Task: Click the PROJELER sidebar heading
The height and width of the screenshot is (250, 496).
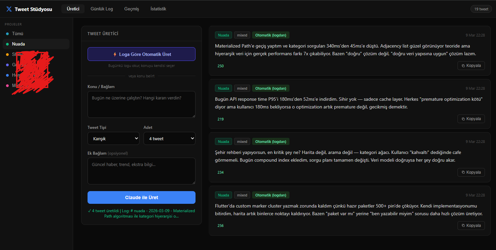Action: pyautogui.click(x=13, y=24)
